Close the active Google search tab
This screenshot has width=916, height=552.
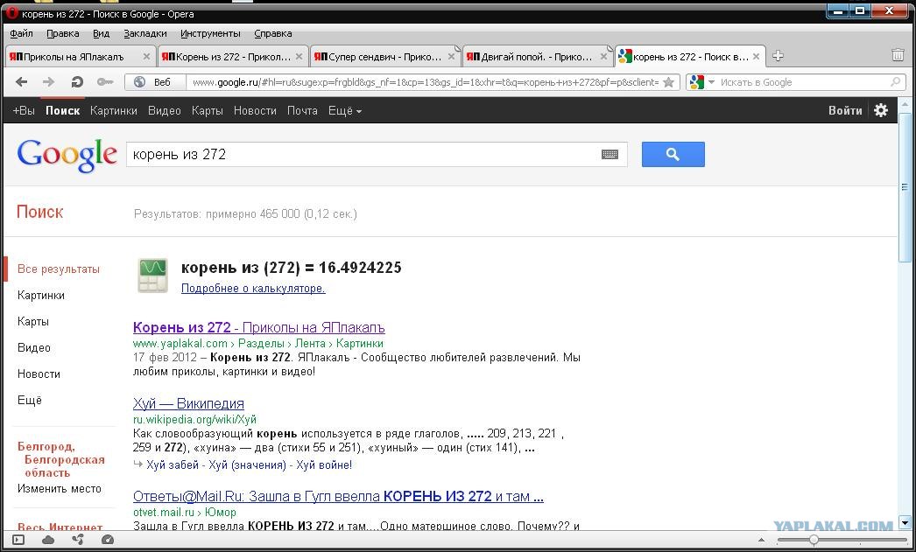(756, 57)
